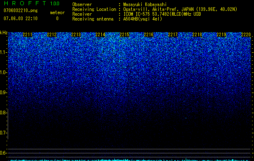
Task: Click the 2220 time marker
Action: pyautogui.click(x=246, y=35)
